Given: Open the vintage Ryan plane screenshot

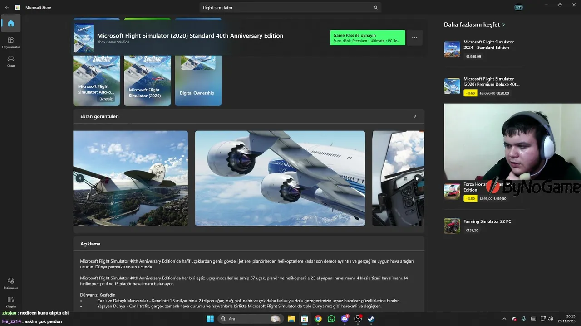Looking at the screenshot, I should point(131,178).
